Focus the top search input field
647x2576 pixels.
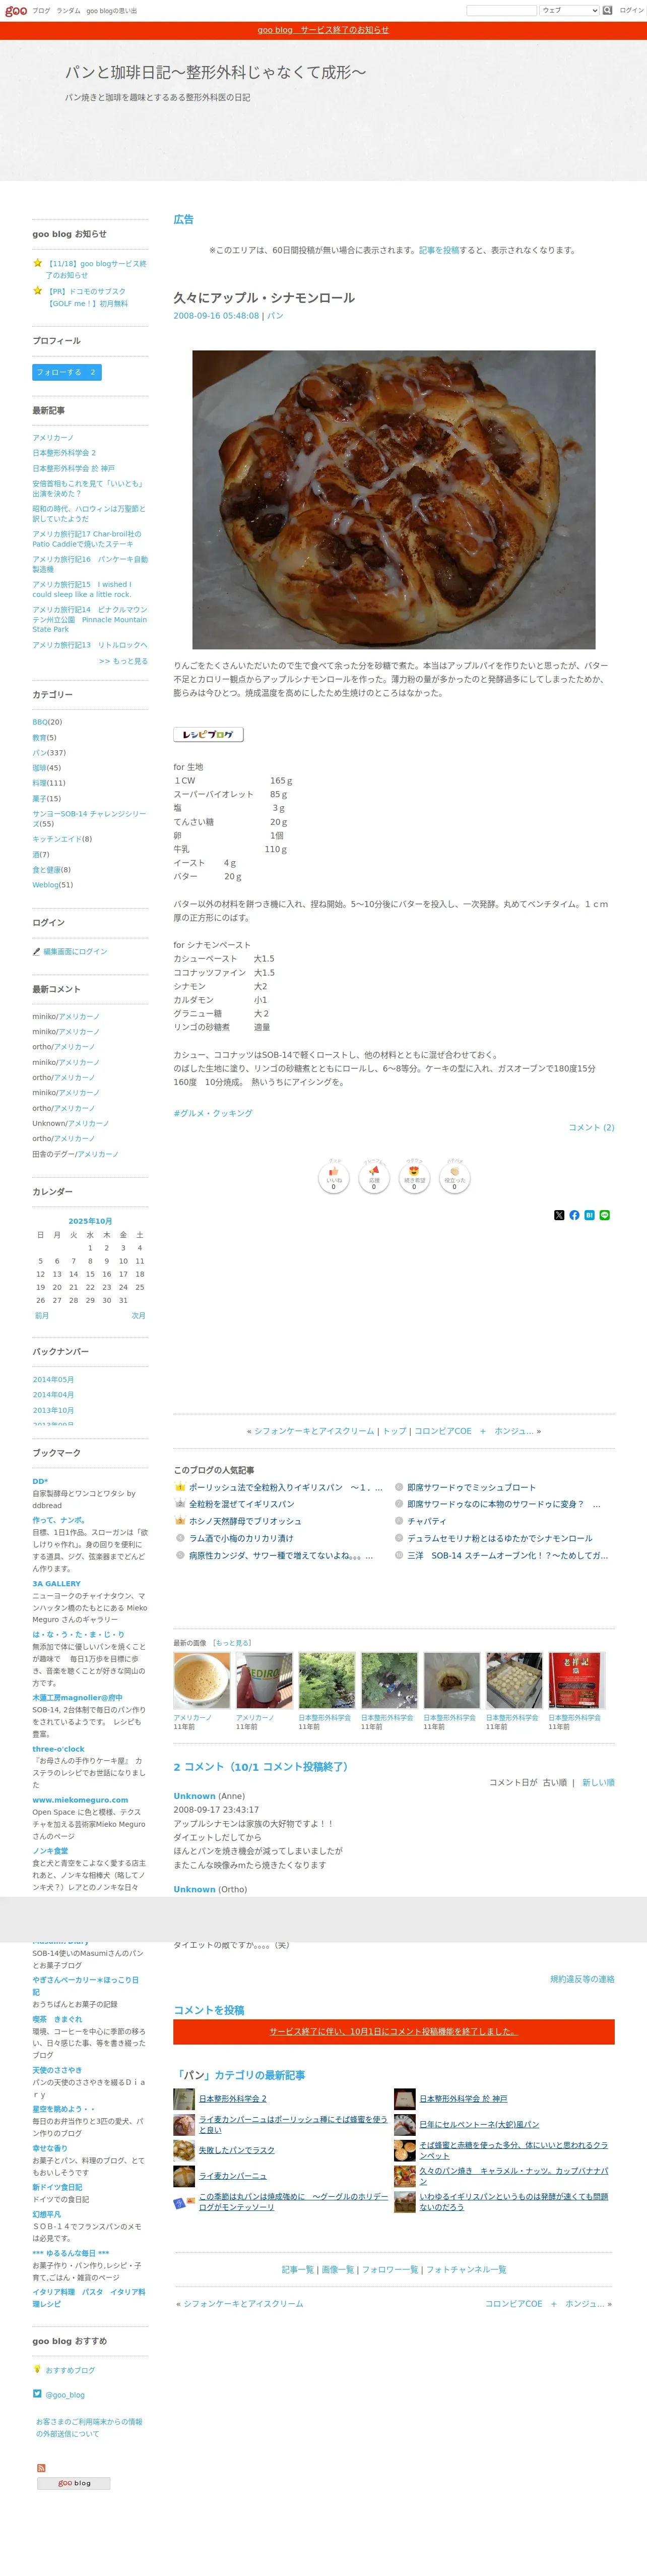pos(501,10)
